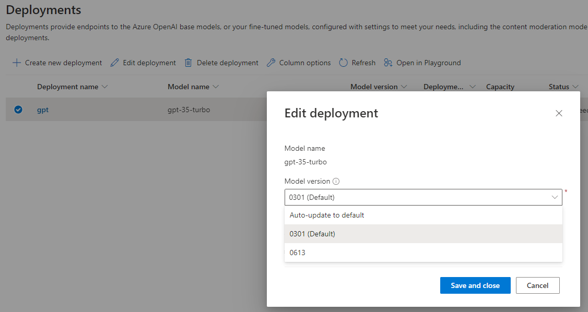Click the info icon beside Model version
This screenshot has width=588, height=312.
336,182
